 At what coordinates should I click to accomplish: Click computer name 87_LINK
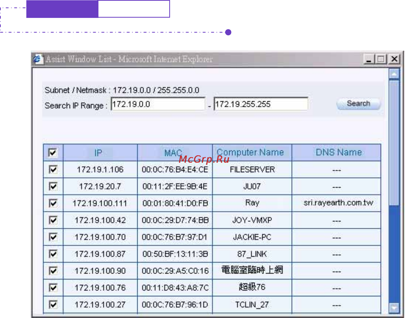pos(252,254)
